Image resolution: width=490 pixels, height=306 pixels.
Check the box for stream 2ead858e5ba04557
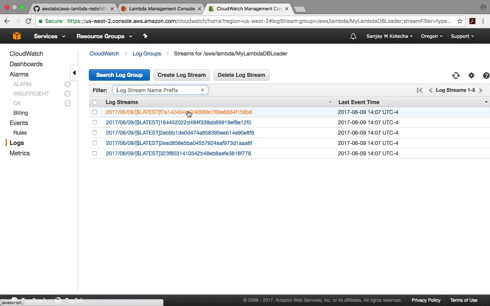95,143
